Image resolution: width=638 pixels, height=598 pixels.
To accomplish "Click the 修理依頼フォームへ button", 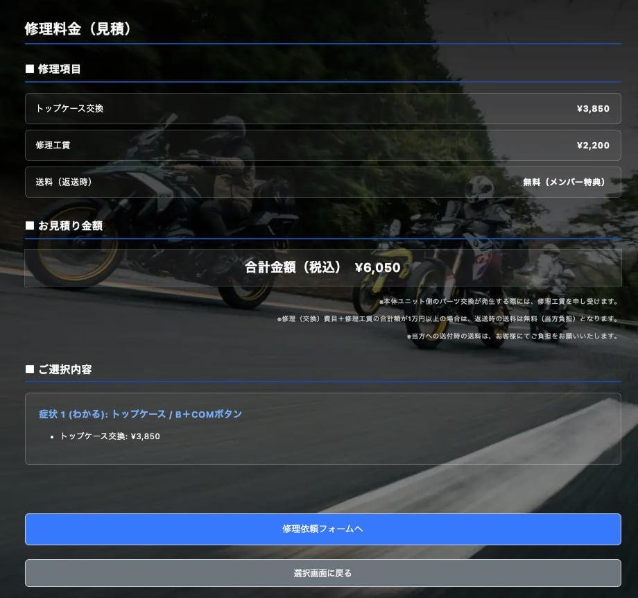I will coord(322,529).
